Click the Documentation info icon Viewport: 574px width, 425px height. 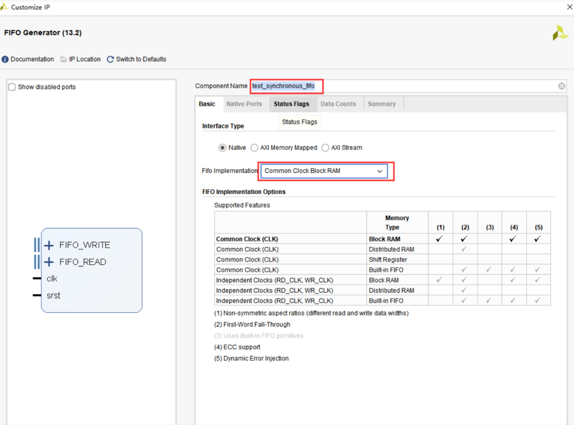tap(5, 60)
